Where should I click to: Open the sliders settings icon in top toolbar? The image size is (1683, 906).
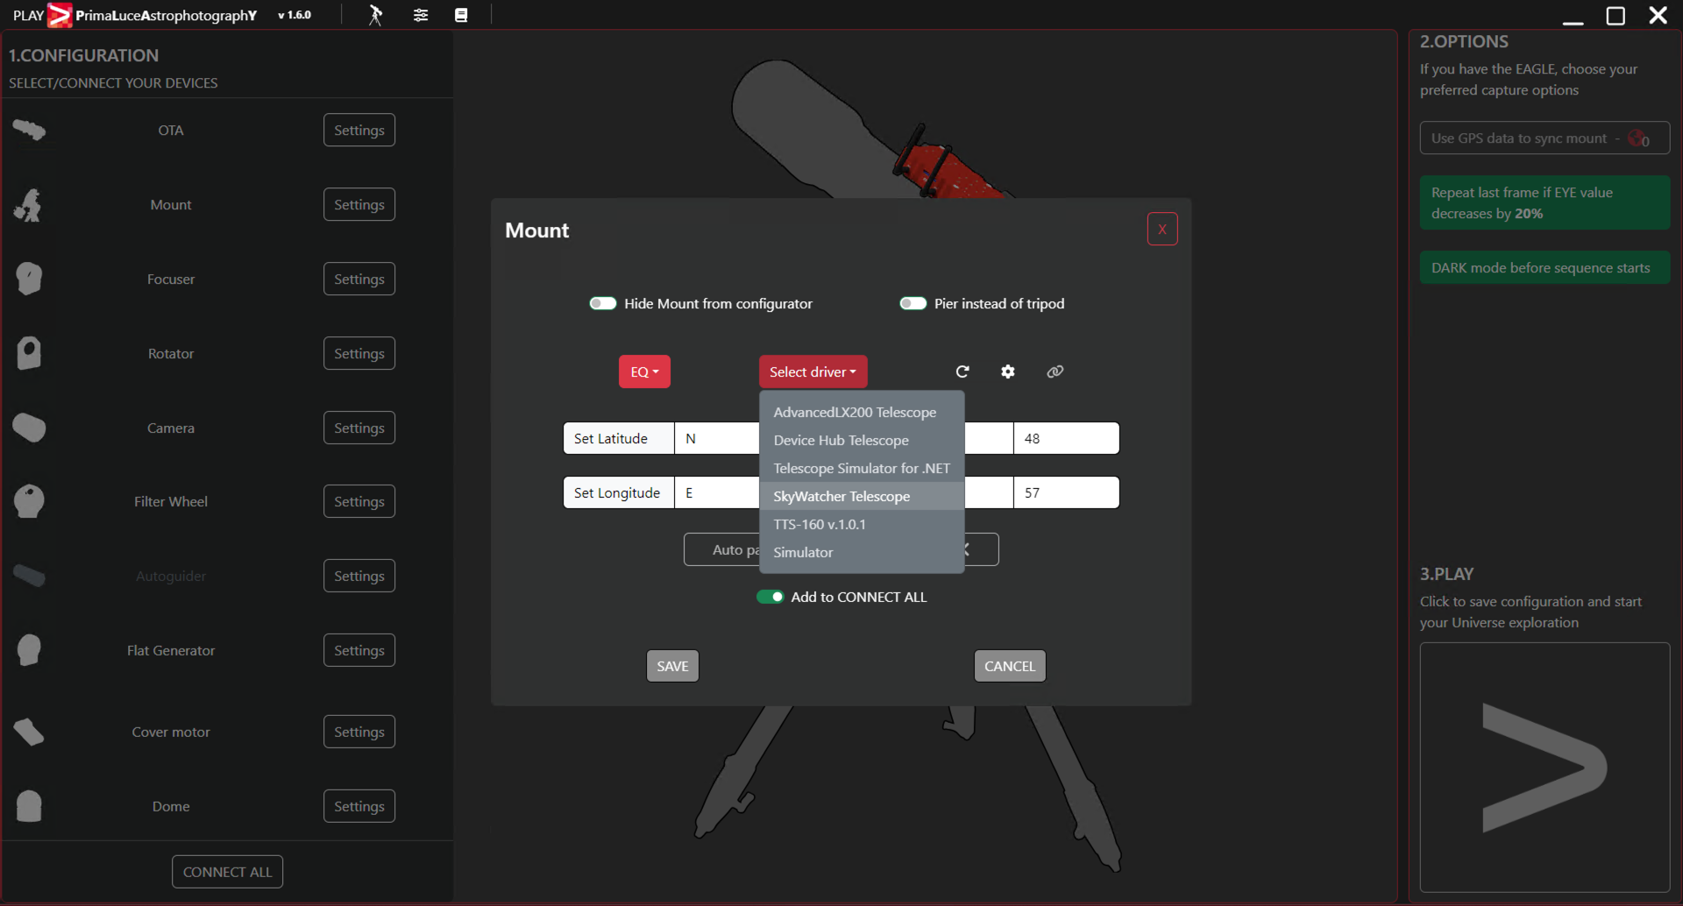coord(421,15)
